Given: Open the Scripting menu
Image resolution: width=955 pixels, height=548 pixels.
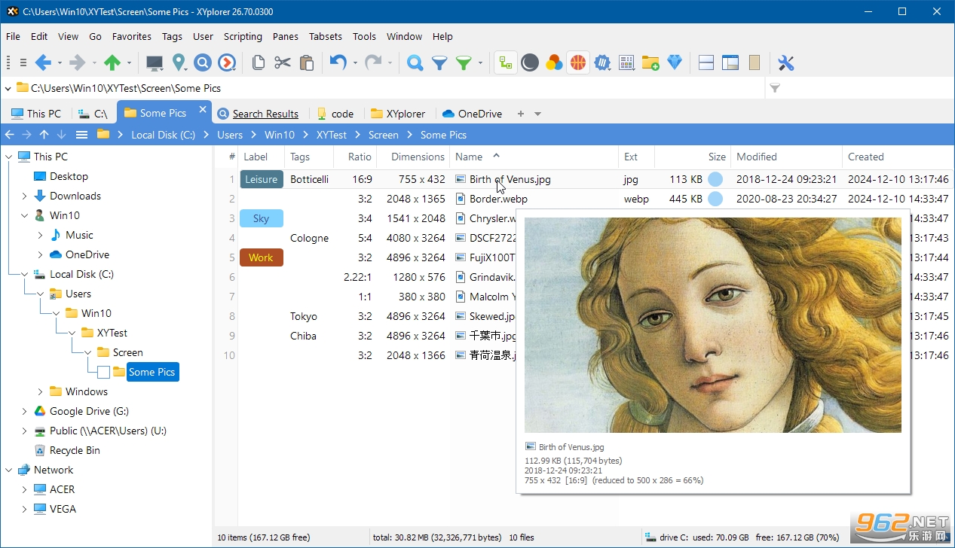Looking at the screenshot, I should 243,36.
